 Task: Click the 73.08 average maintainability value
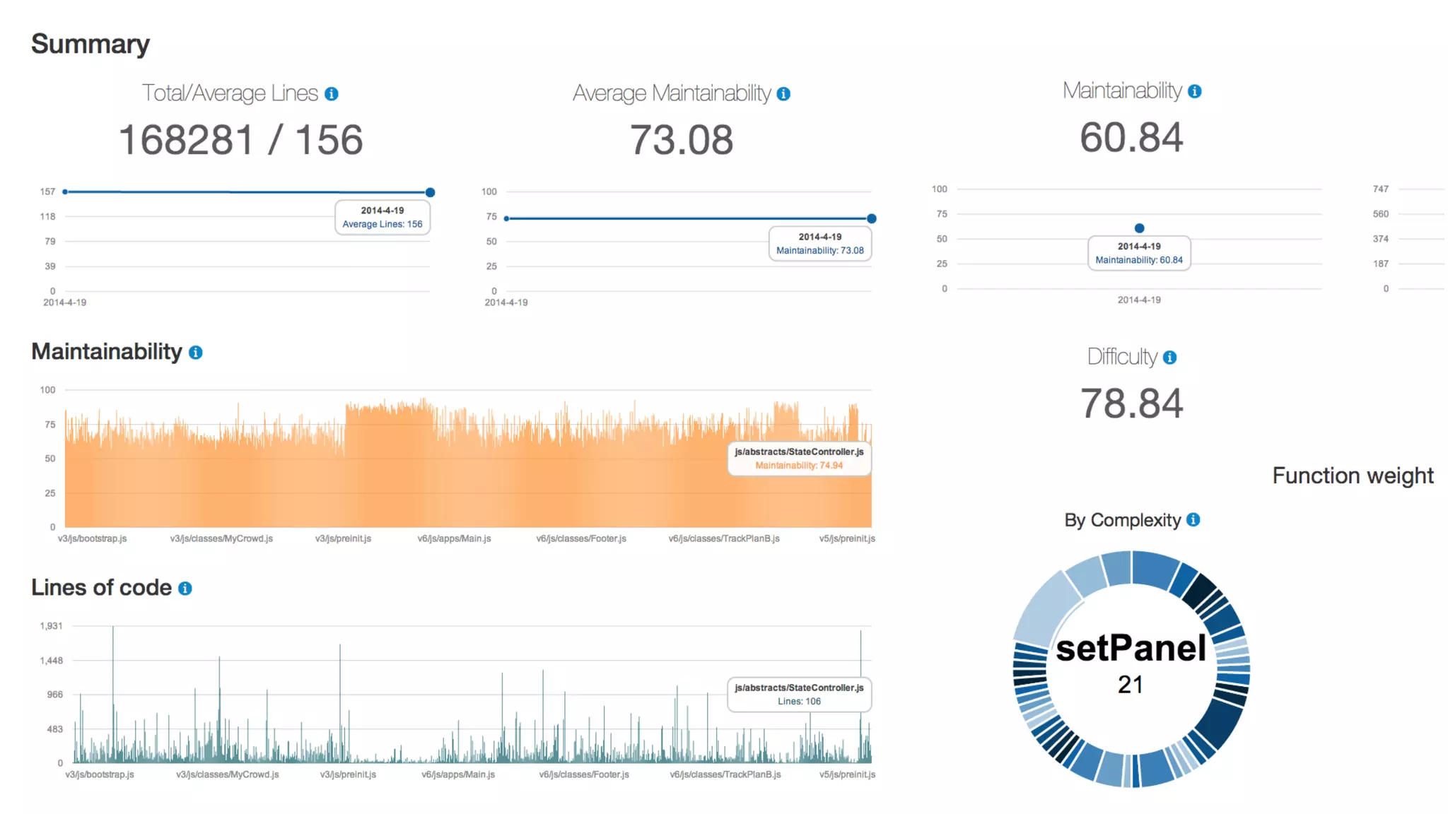coord(681,140)
